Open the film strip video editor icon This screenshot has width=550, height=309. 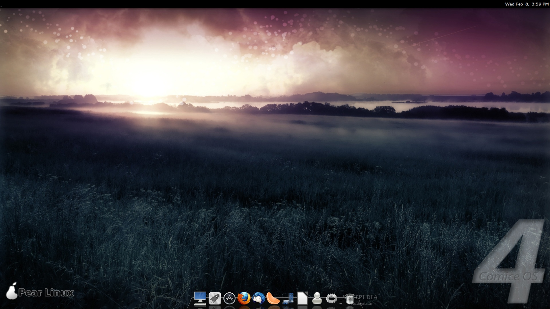tap(288, 299)
